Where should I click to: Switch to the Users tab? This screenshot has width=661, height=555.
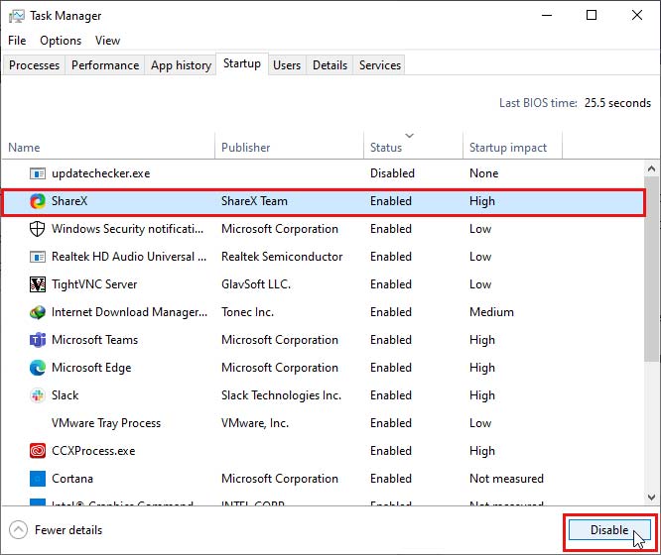click(287, 65)
